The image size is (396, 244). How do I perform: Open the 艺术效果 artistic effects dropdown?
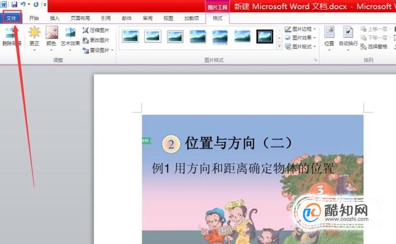point(70,38)
